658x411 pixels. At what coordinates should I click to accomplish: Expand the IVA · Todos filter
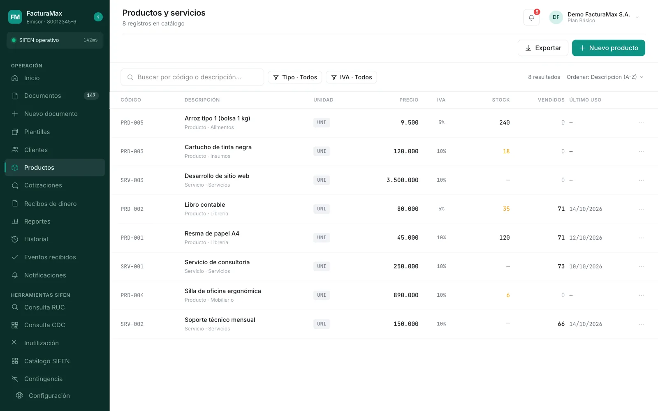[x=351, y=77]
